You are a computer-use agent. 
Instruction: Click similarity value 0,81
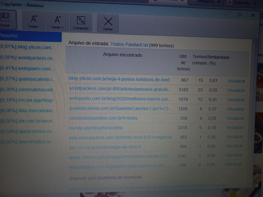tap(213, 80)
